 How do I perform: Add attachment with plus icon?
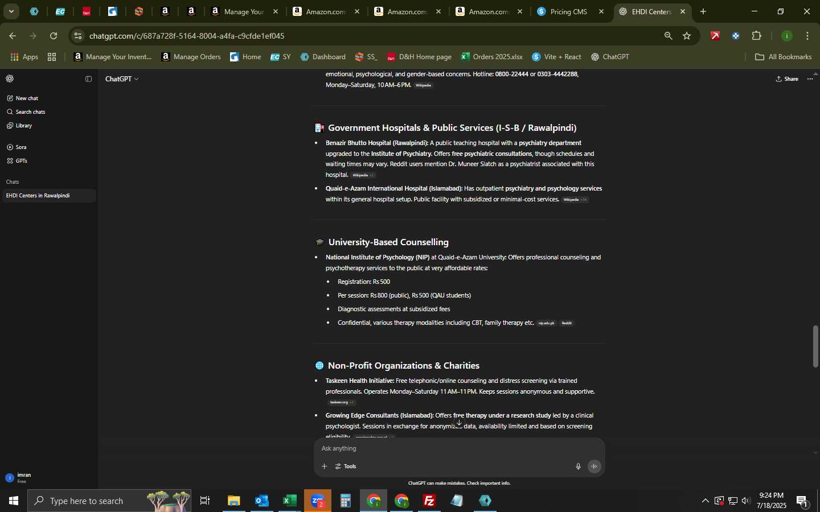324,466
